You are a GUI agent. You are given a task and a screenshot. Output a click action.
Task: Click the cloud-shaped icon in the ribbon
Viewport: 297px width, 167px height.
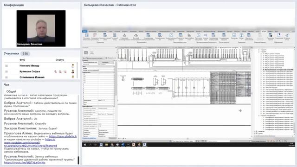[x=136, y=35]
